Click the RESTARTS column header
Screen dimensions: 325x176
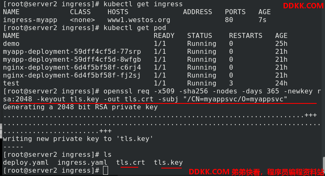click(x=245, y=36)
